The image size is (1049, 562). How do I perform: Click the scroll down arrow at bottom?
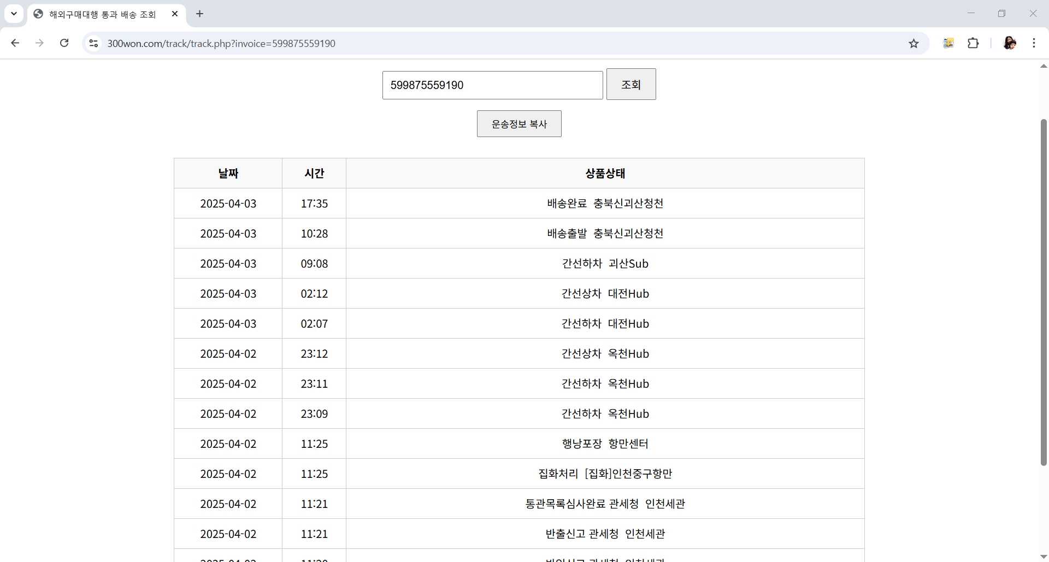point(1044,557)
